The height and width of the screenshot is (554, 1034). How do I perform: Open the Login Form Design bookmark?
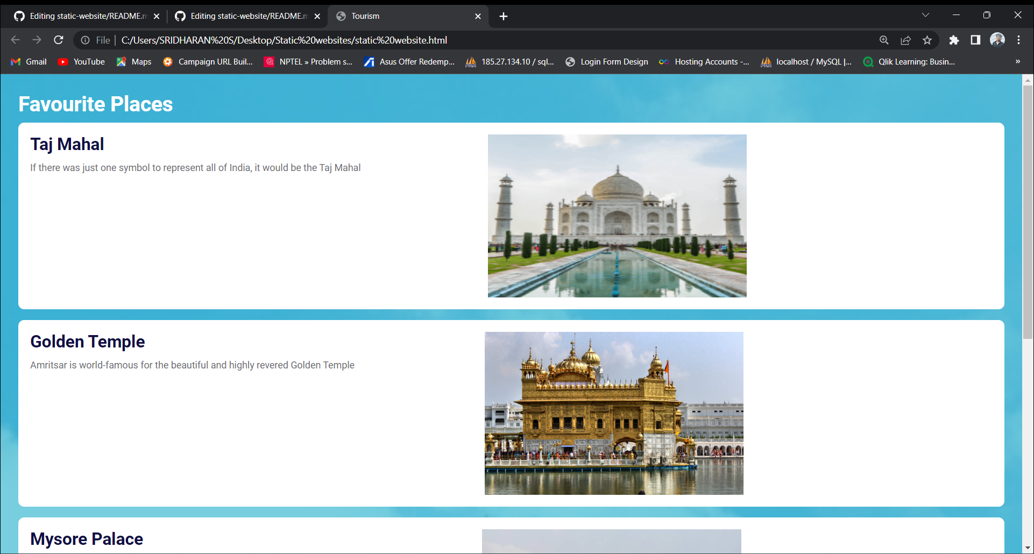(607, 62)
